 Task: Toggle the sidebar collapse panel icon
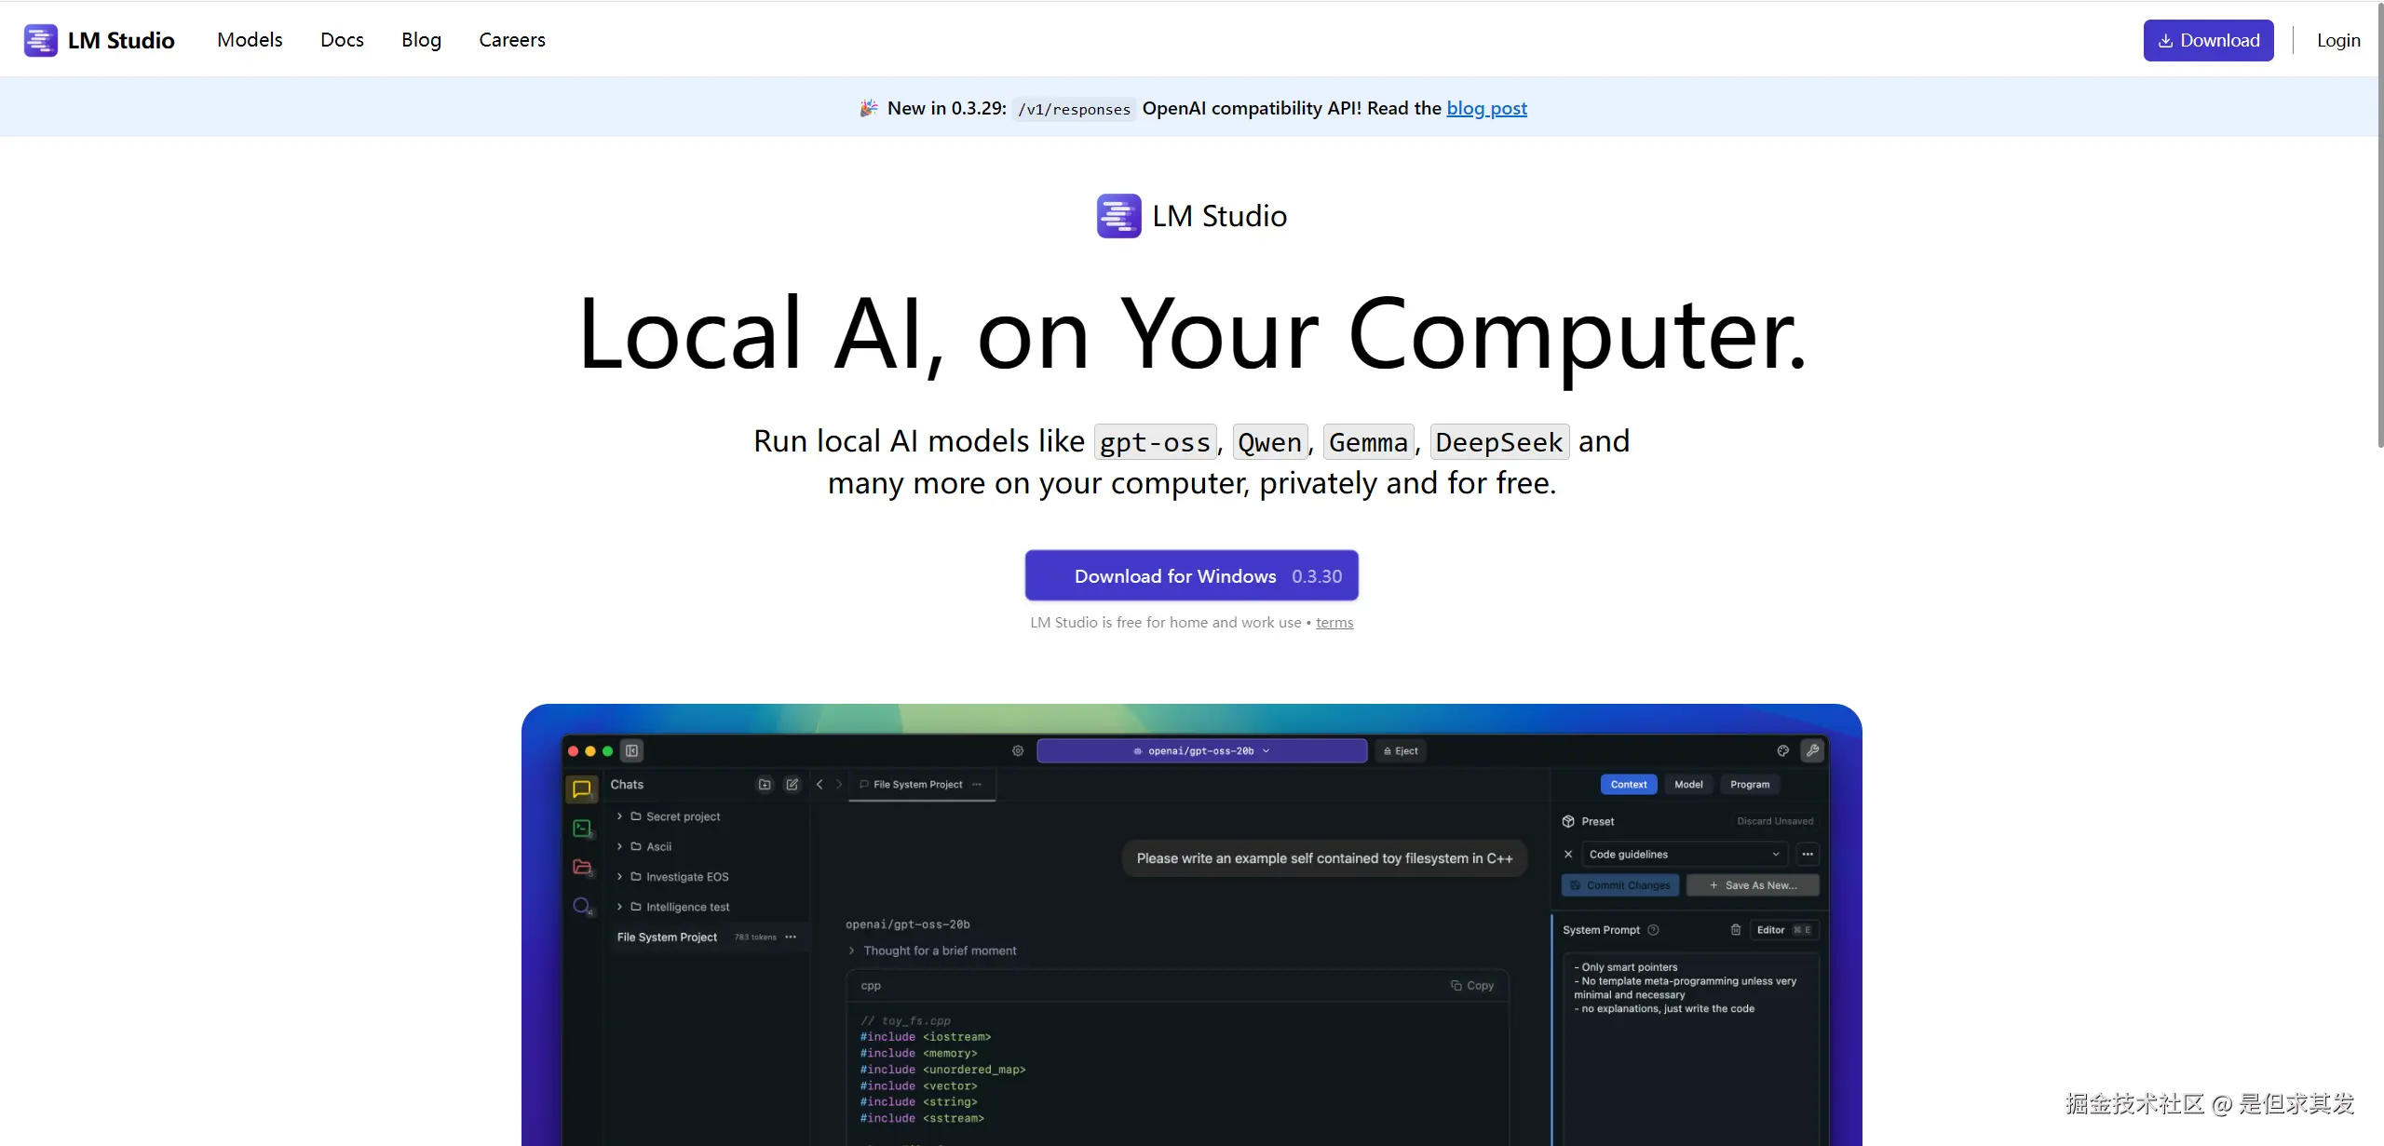point(632,750)
